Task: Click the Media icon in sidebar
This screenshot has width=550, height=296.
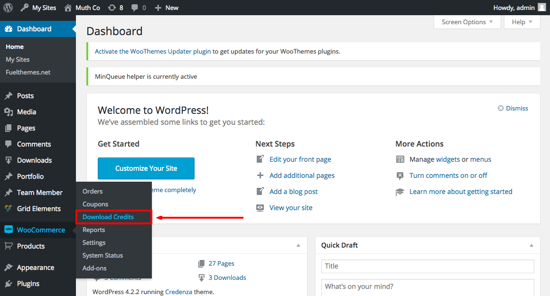Action: tap(9, 112)
